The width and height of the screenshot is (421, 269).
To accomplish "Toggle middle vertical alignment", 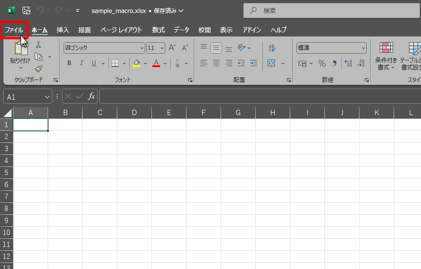I will click(216, 47).
